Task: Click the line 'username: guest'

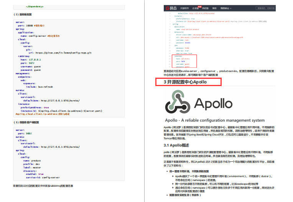Action: pyautogui.click(x=31, y=67)
